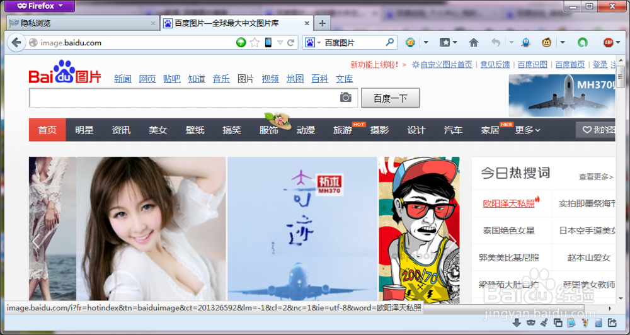Open 意见反馈 link
Image resolution: width=630 pixels, height=335 pixels.
[495, 65]
